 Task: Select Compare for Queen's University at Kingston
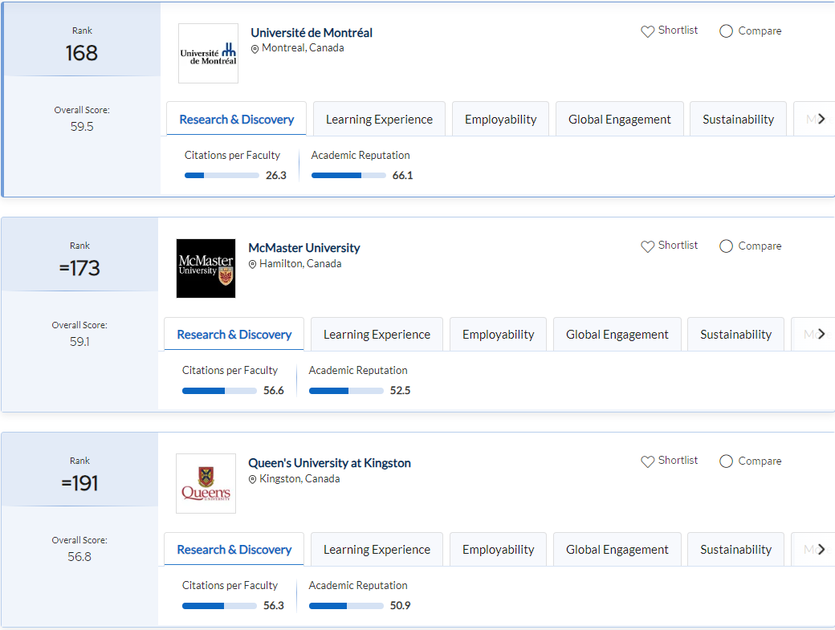click(x=727, y=461)
